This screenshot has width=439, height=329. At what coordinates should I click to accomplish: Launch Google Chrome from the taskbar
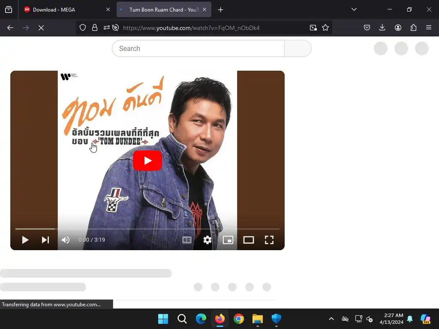(239, 319)
